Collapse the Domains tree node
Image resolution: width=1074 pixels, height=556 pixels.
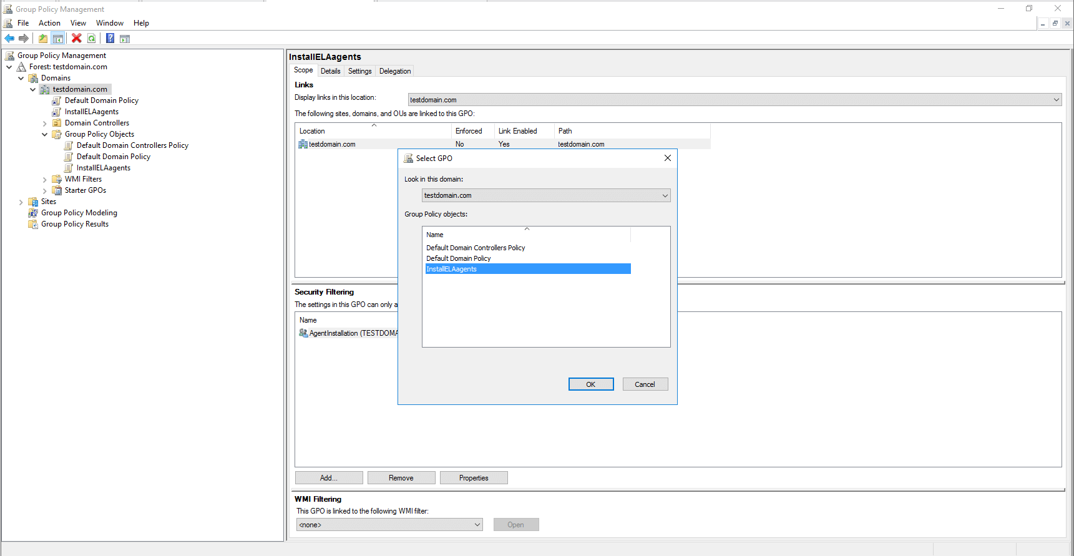[x=21, y=78]
